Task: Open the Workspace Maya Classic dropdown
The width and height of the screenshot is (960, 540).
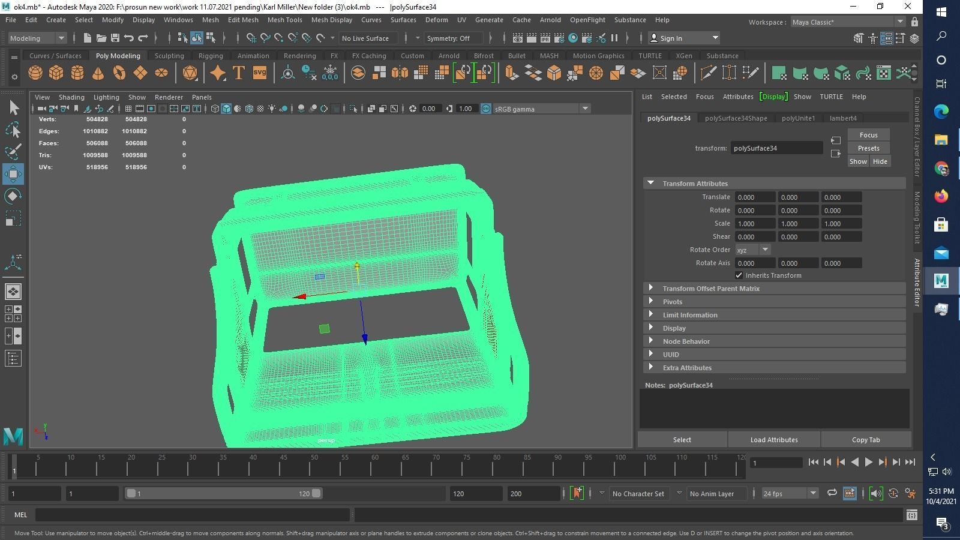Action: click(x=848, y=22)
